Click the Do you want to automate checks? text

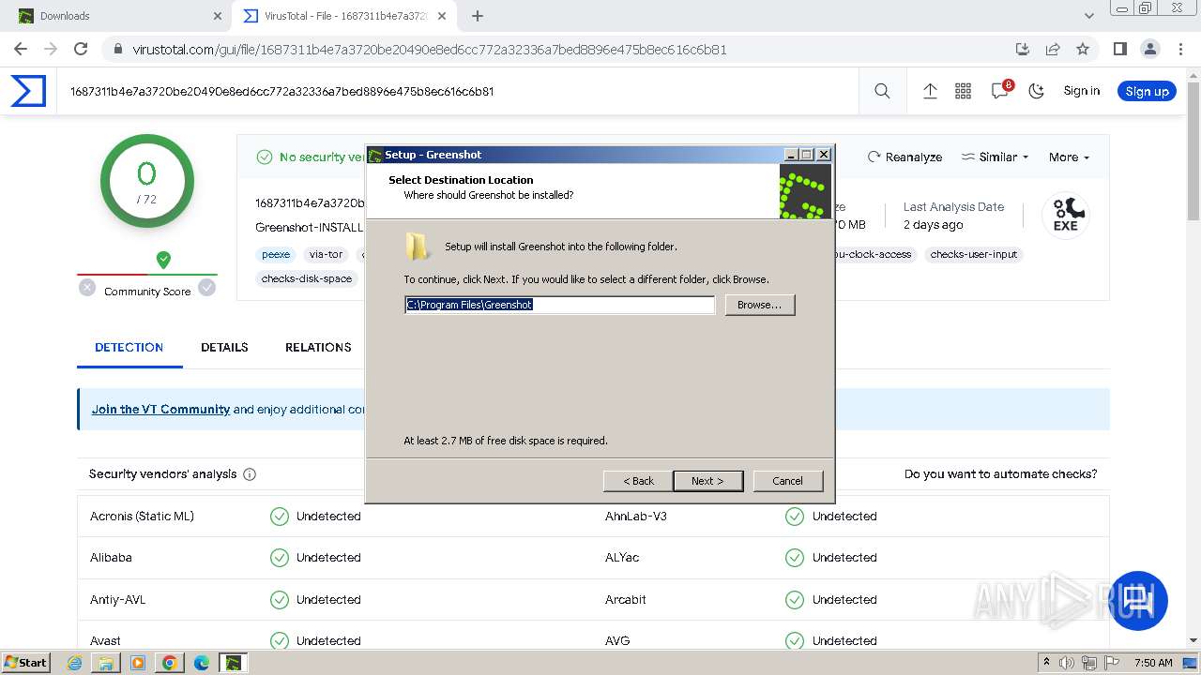click(x=1000, y=473)
